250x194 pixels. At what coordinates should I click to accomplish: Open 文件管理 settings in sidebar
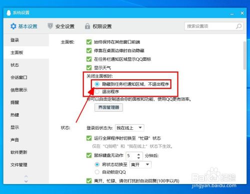[x=26, y=165]
